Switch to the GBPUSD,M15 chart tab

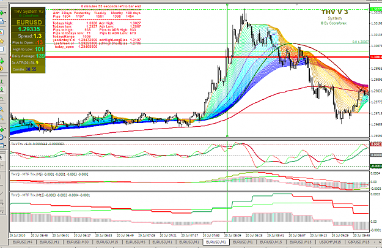tap(359, 242)
